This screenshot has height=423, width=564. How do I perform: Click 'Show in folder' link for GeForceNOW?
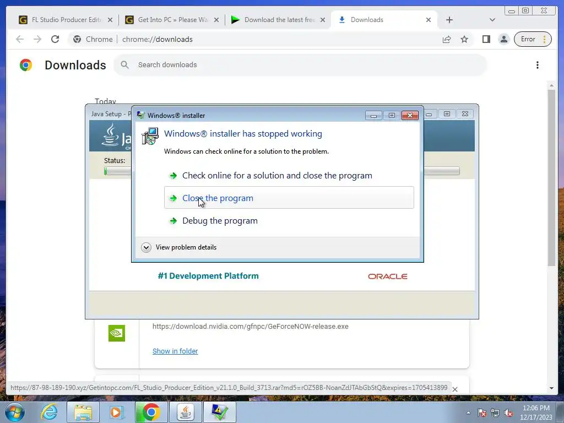pos(175,351)
